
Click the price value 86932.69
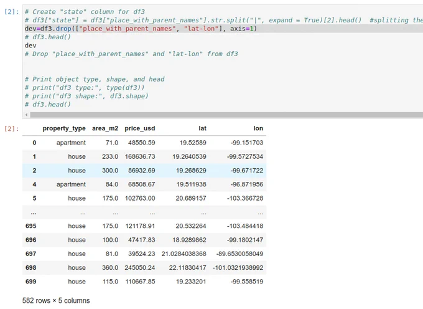tap(141, 171)
